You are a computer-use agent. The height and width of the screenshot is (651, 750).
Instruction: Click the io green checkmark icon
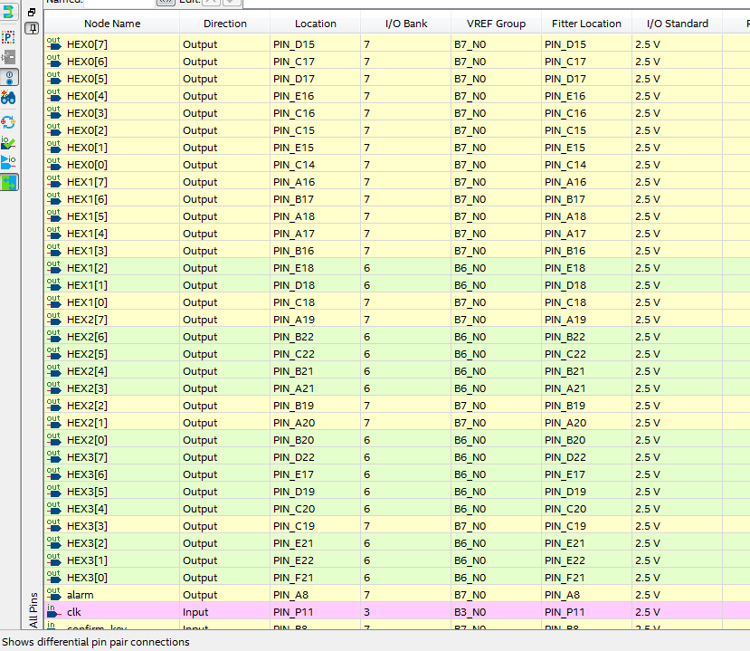click(x=9, y=142)
